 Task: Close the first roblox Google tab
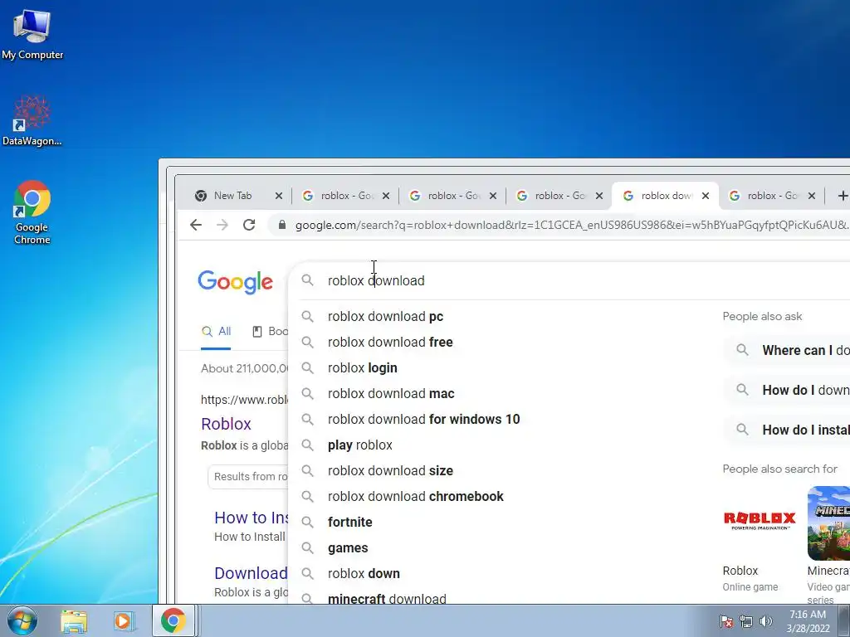click(386, 196)
